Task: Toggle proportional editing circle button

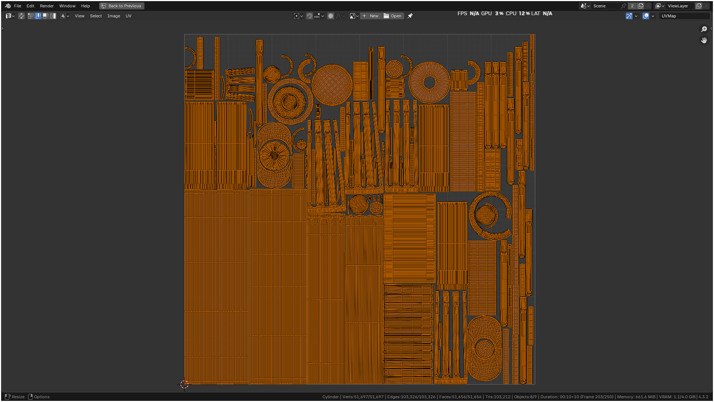Action: [331, 16]
